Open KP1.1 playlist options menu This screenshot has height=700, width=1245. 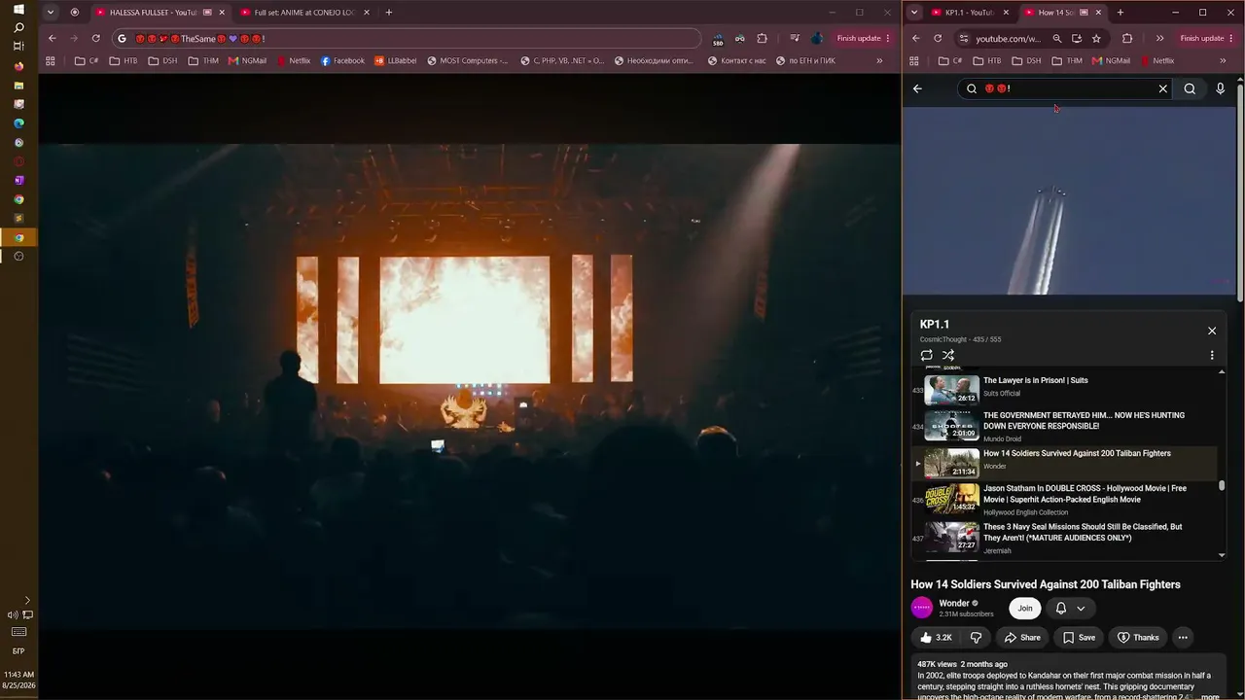coord(1212,356)
